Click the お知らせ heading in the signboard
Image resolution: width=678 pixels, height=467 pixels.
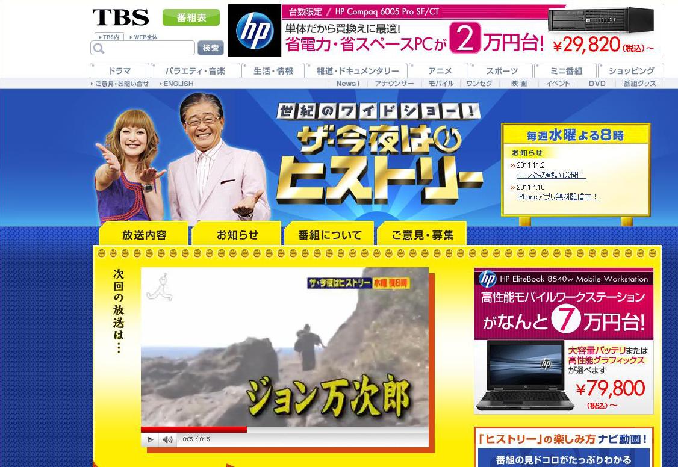[x=527, y=152]
